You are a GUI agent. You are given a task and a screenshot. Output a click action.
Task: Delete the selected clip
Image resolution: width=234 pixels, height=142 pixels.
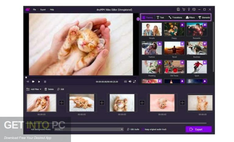[x=49, y=89]
